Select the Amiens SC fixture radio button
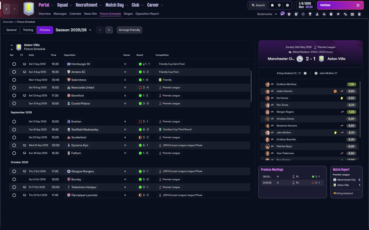369x230 pixels. tap(14, 72)
